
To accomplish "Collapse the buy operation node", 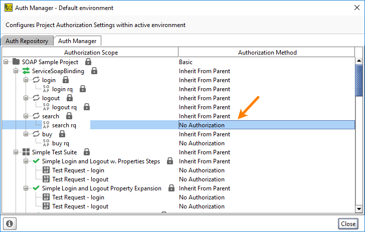I will pos(26,134).
